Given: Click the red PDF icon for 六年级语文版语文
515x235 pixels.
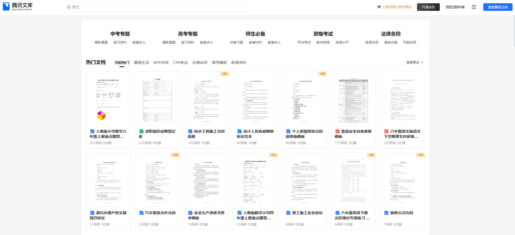Looking at the screenshot, I should (386, 131).
